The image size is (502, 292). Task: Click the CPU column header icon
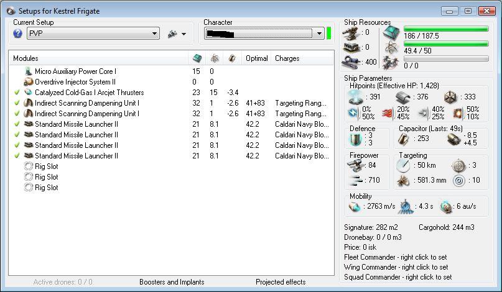point(197,58)
